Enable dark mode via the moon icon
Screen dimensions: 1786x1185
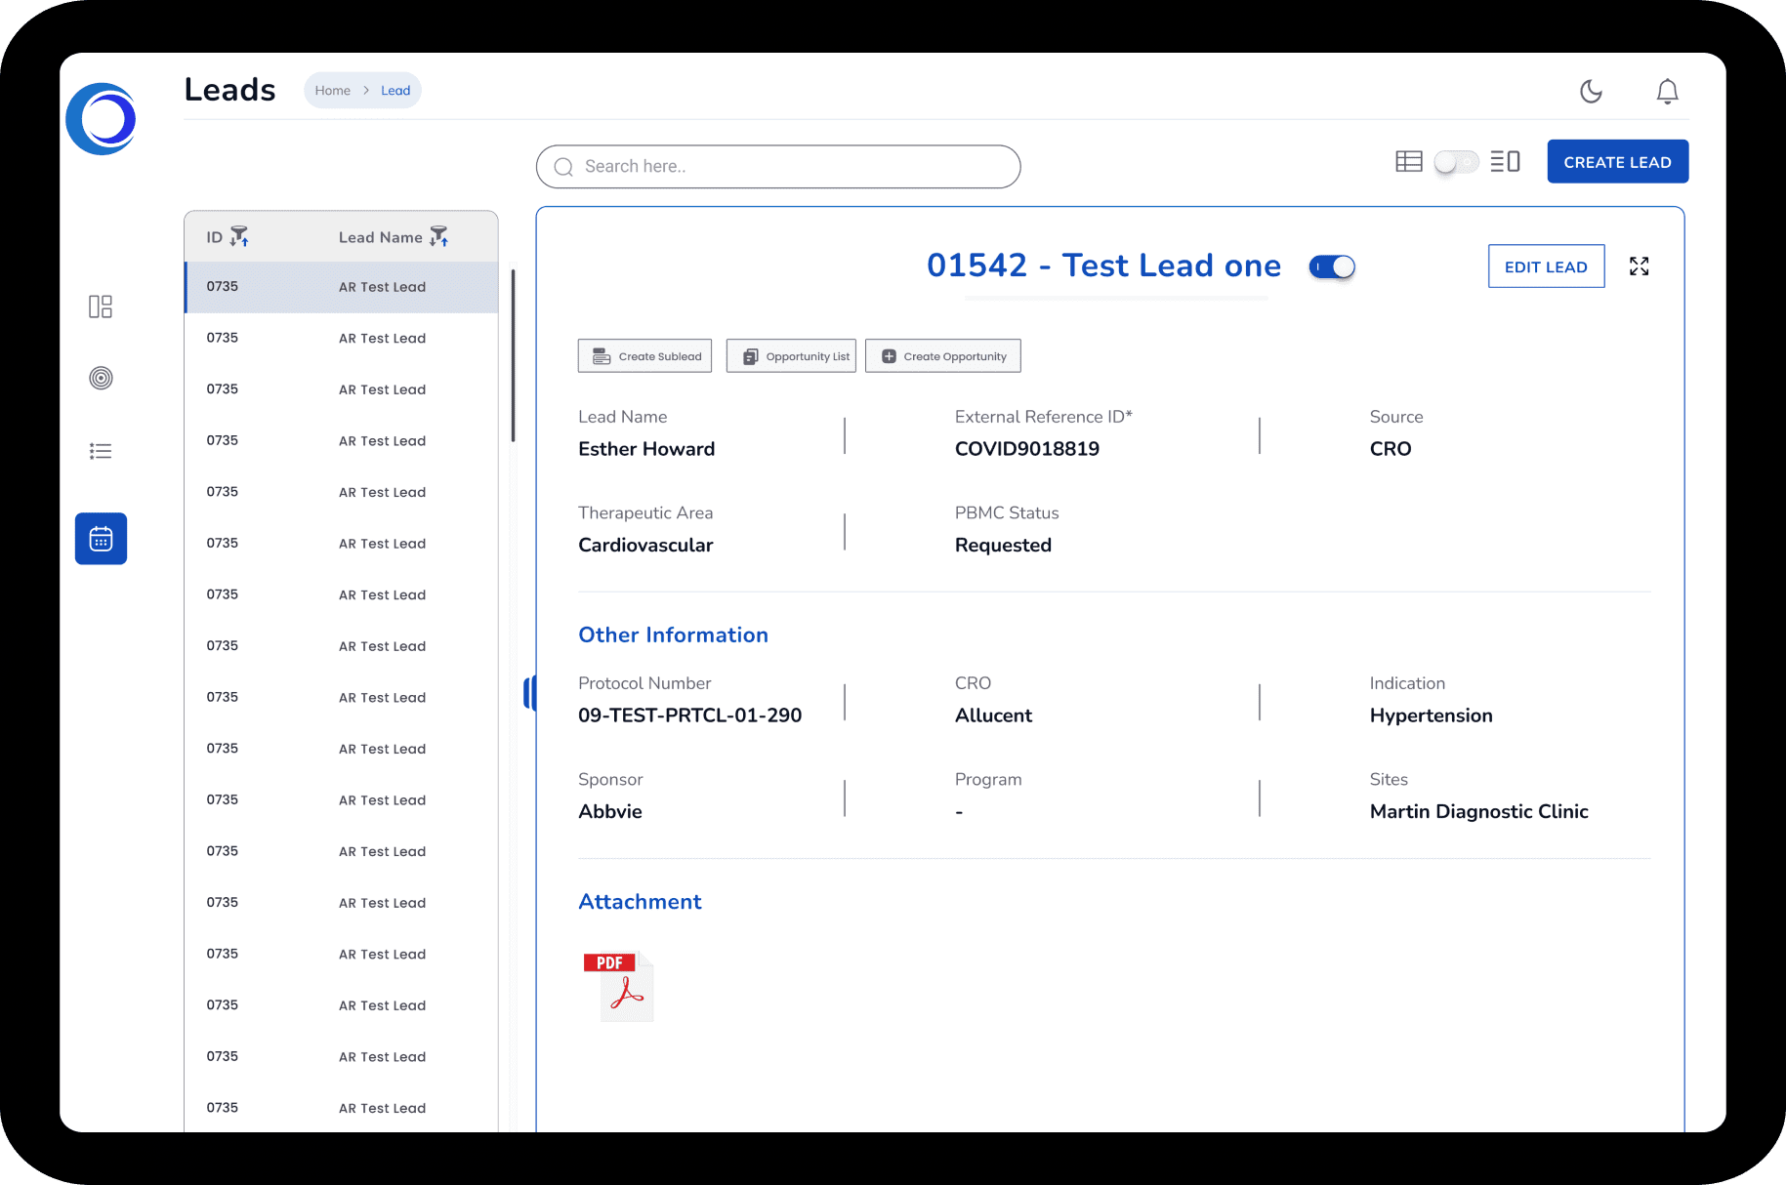click(1590, 91)
